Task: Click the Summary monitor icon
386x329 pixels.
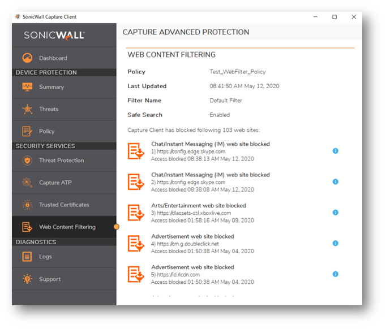Action: click(27, 87)
